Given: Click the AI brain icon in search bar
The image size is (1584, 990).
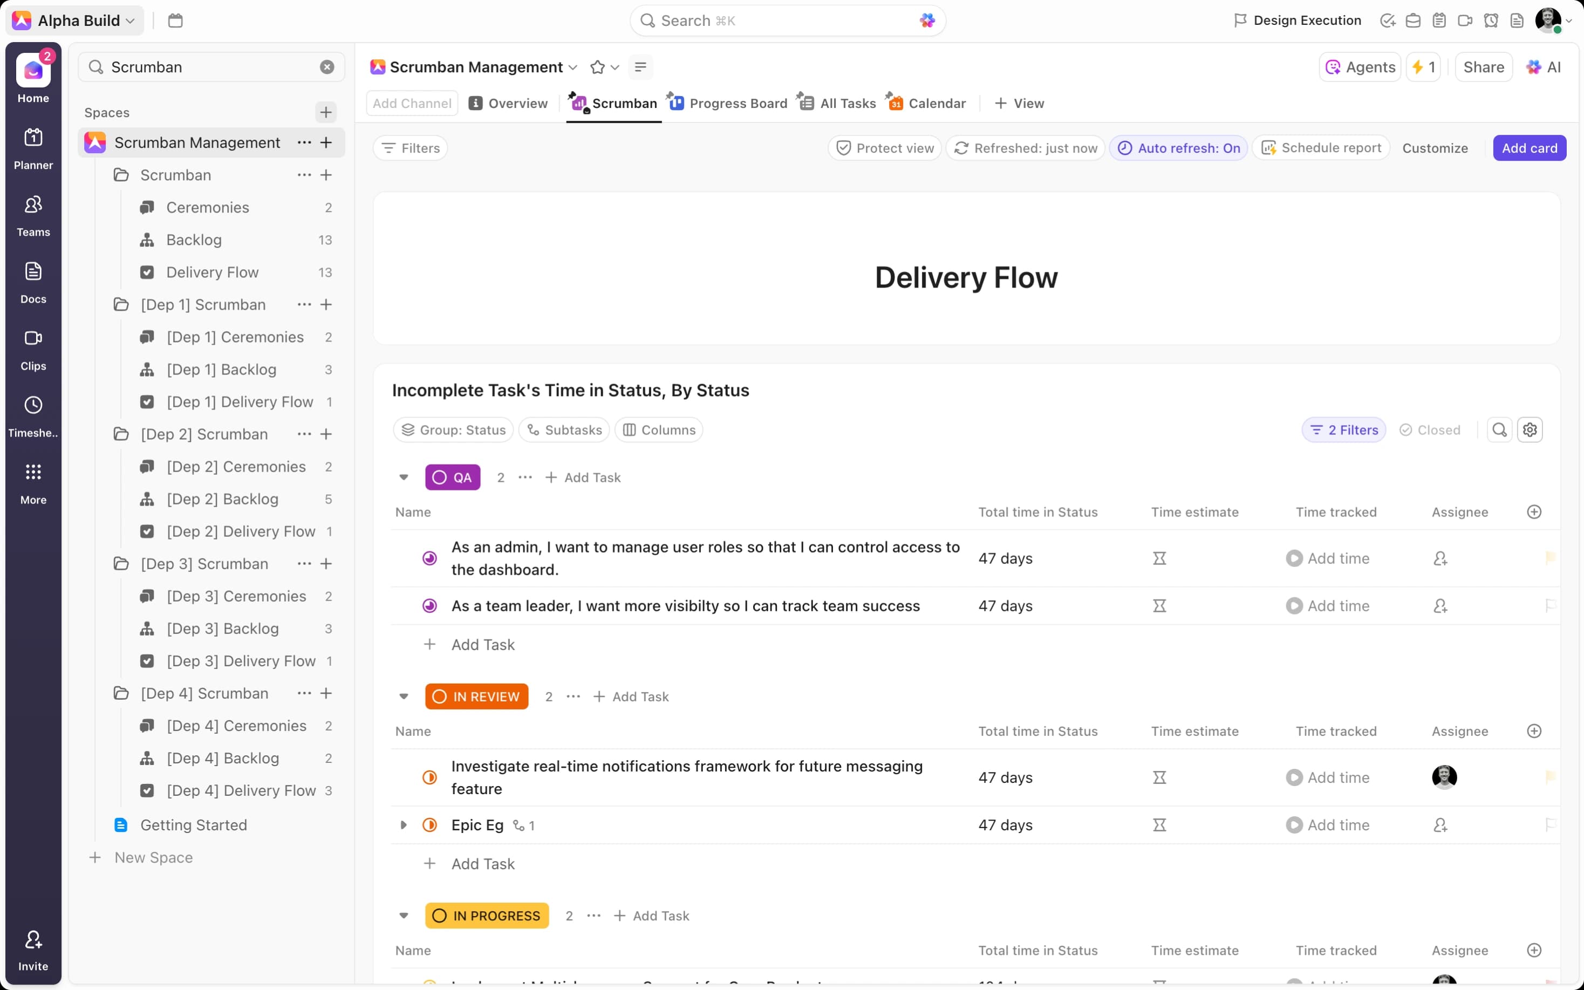Looking at the screenshot, I should [x=927, y=21].
